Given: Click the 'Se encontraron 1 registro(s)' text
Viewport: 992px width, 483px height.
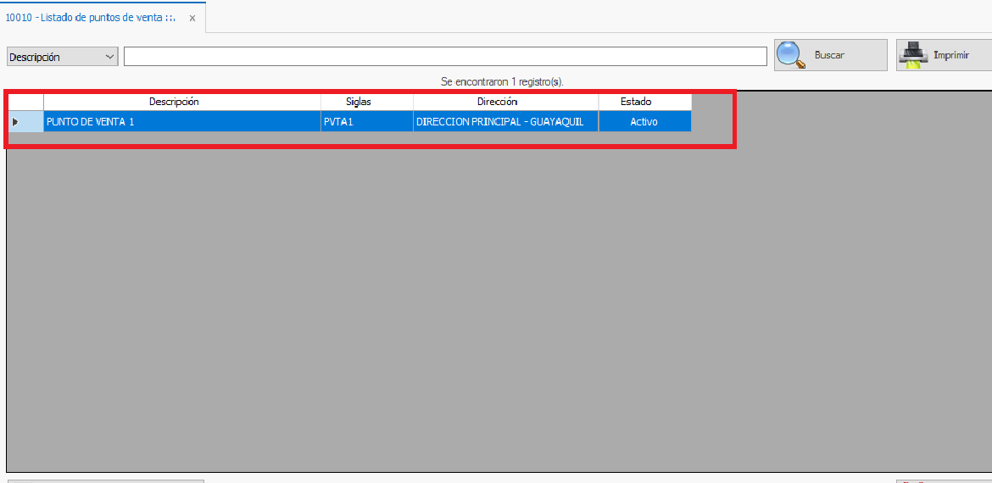Looking at the screenshot, I should click(502, 81).
